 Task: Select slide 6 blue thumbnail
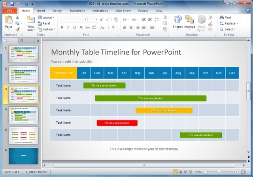click(24, 156)
